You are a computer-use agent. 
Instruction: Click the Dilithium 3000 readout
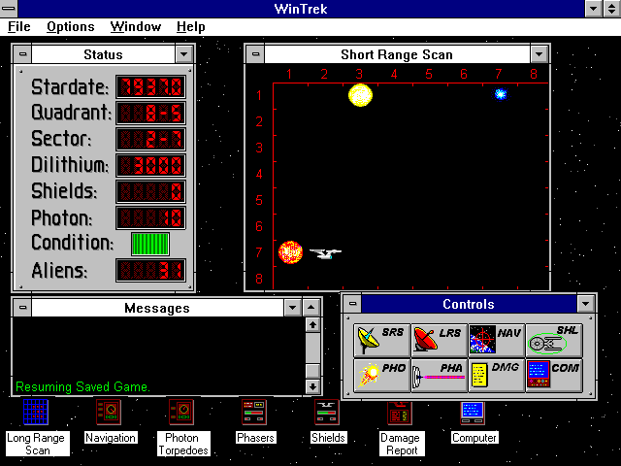pos(151,165)
